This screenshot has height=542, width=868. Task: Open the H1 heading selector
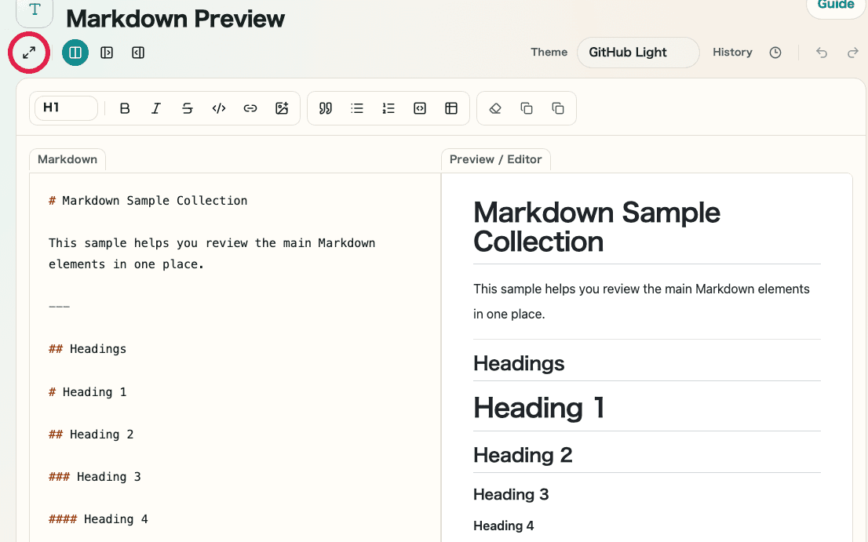65,107
